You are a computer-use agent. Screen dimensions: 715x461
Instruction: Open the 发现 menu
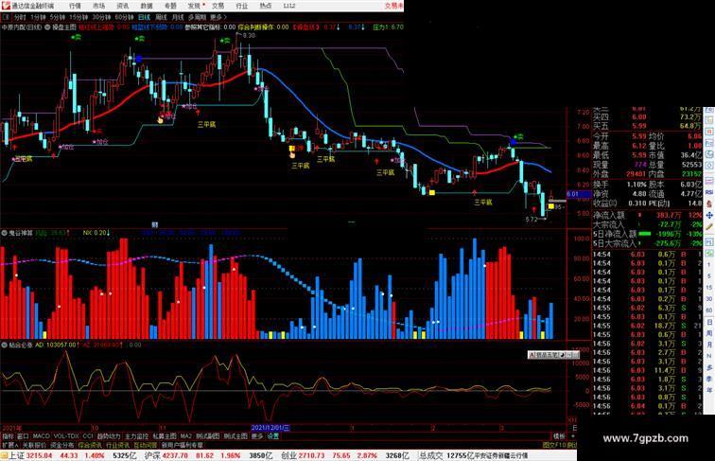click(194, 6)
